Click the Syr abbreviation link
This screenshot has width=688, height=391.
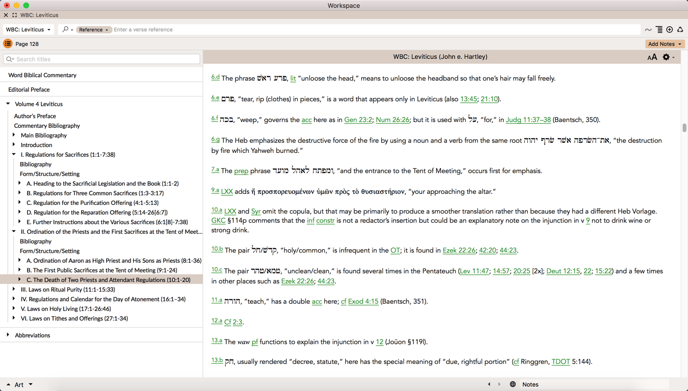(x=256, y=211)
